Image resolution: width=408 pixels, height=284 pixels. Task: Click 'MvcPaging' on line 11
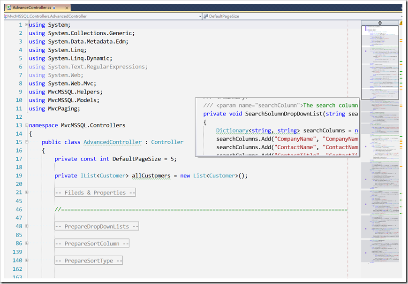pyautogui.click(x=63, y=108)
